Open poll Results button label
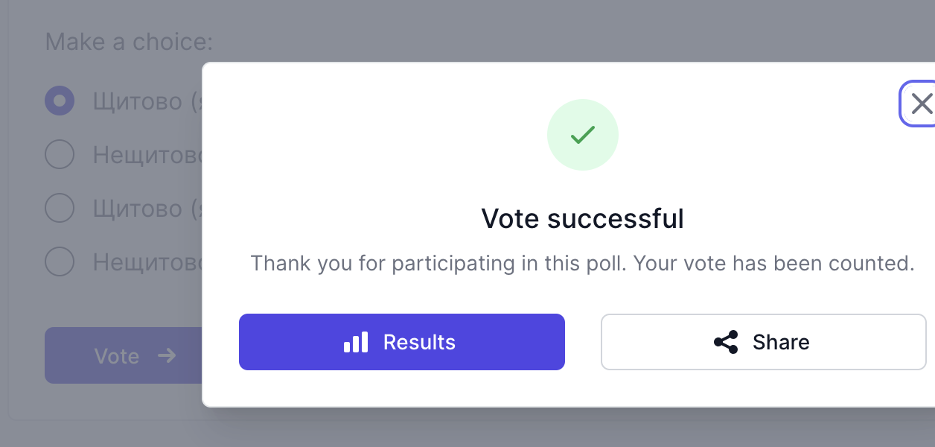The image size is (935, 447). tap(419, 343)
